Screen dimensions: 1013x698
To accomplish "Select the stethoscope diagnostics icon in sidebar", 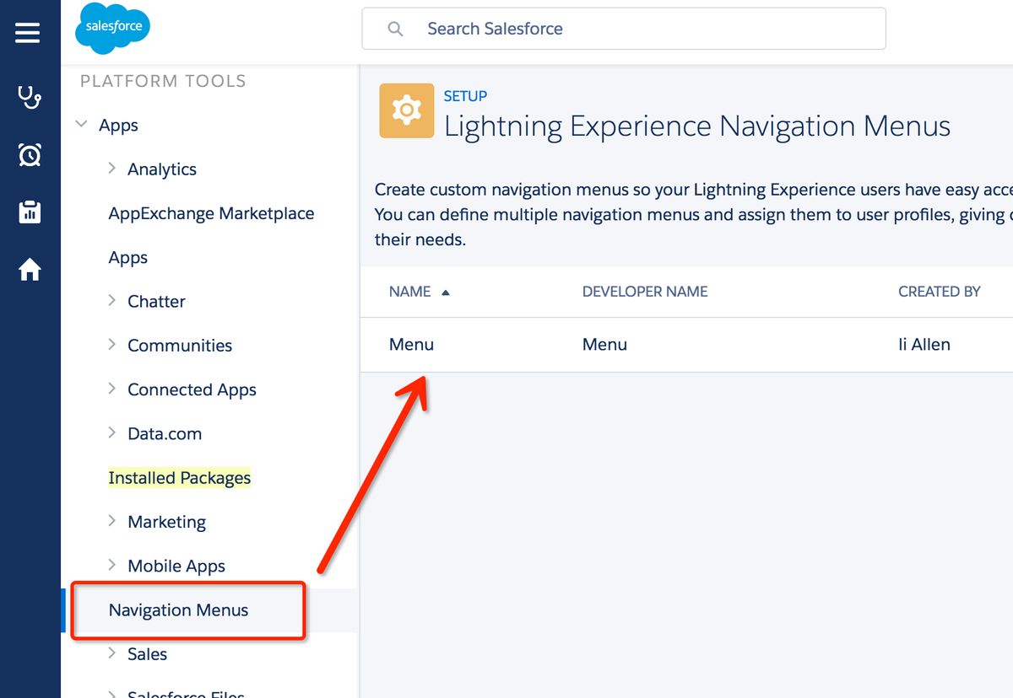I will [x=30, y=96].
